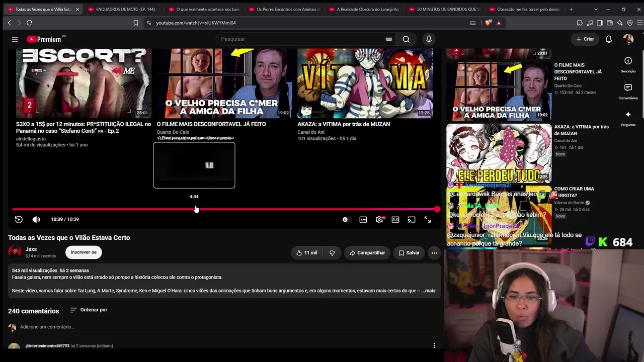Open the YouTube guide hamburger menu
Image resolution: width=644 pixels, height=362 pixels.
point(15,39)
